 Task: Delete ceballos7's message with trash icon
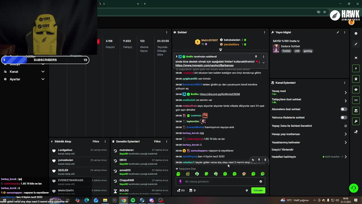click(x=265, y=160)
